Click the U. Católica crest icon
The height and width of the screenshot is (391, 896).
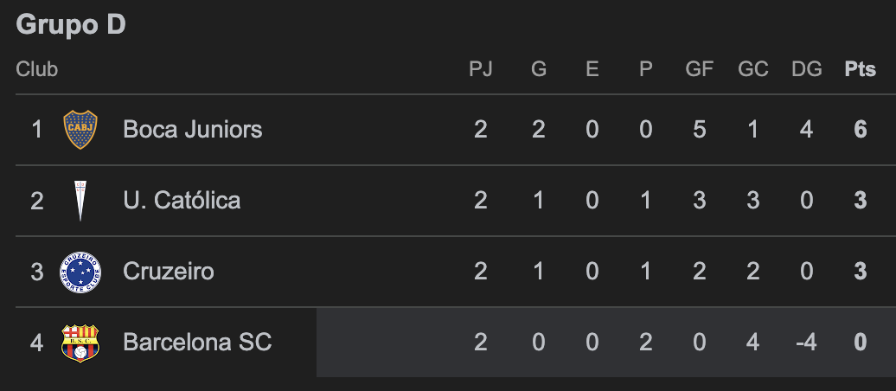[80, 201]
